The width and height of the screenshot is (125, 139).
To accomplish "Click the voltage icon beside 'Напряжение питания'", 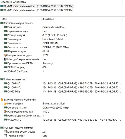I will (x=5, y=111).
